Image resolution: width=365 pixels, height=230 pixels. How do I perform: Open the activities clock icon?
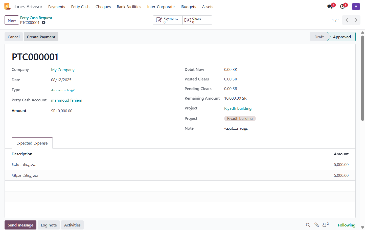tap(343, 7)
